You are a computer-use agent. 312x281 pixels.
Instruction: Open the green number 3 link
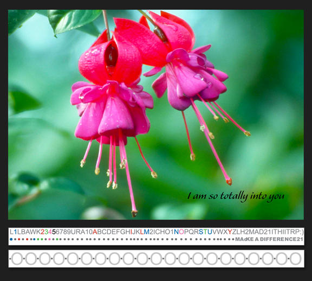[47, 232]
